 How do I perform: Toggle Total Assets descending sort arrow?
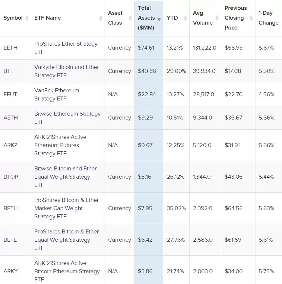[159, 19]
